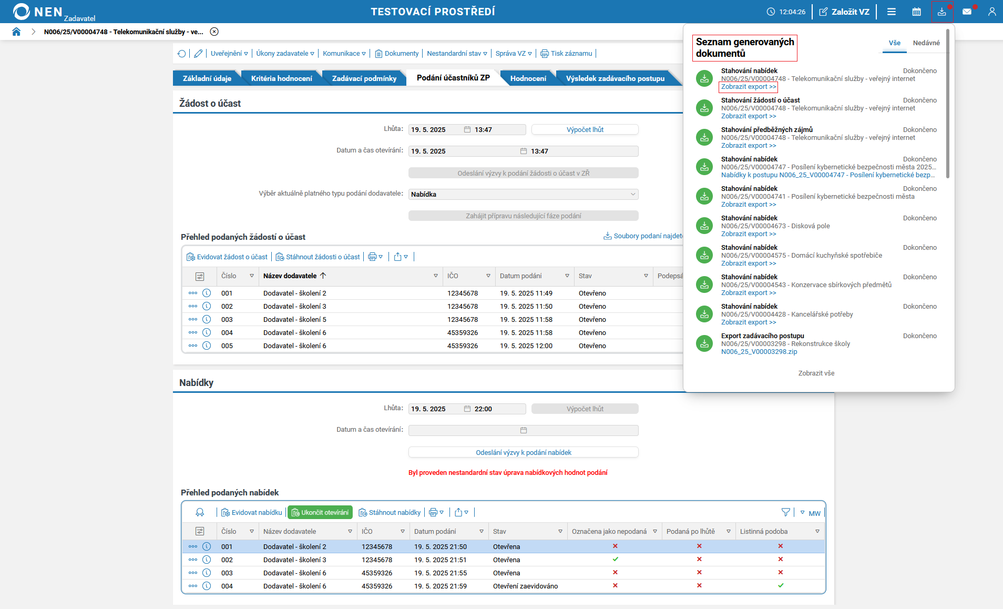The width and height of the screenshot is (1003, 609).
Task: Close the N006/25/V00004748 breadcrumb tab
Action: tap(214, 32)
